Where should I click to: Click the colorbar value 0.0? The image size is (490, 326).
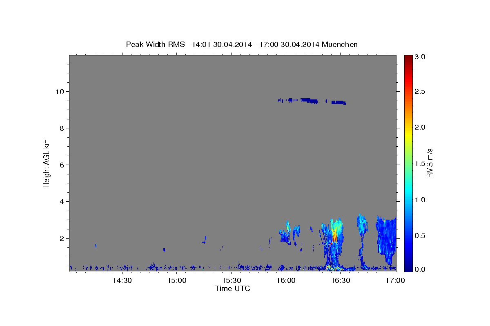point(420,269)
